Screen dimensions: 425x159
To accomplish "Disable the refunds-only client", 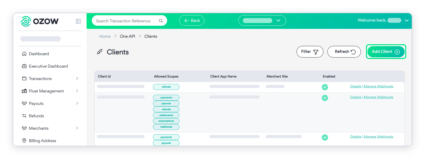I will [x=356, y=86].
